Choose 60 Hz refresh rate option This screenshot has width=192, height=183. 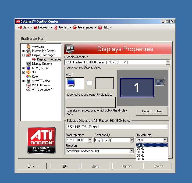click(x=152, y=159)
